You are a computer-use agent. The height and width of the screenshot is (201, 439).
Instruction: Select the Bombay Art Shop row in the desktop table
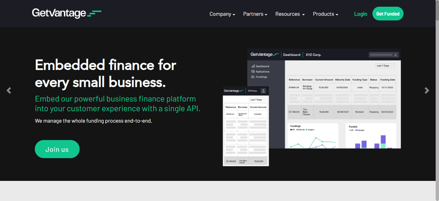tap(341, 88)
